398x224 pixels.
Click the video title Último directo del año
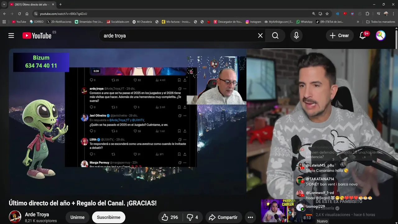pyautogui.click(x=83, y=203)
